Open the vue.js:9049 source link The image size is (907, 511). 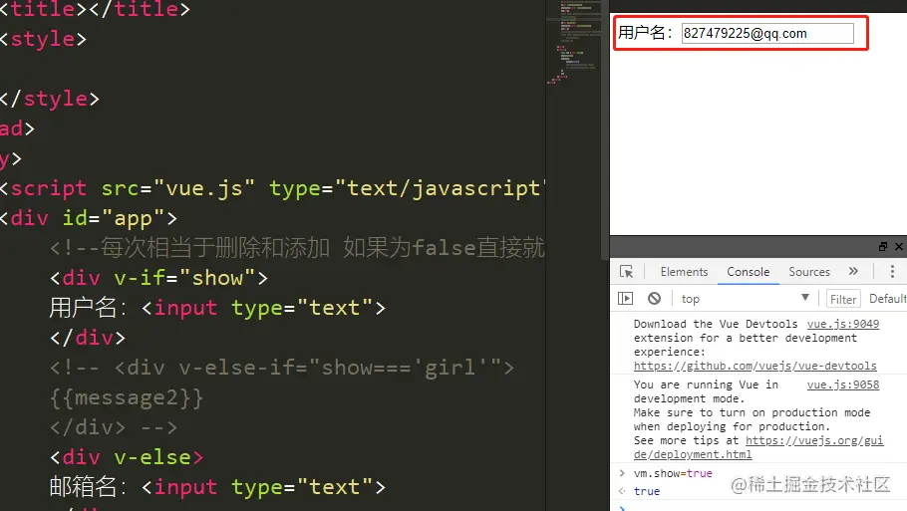(843, 324)
